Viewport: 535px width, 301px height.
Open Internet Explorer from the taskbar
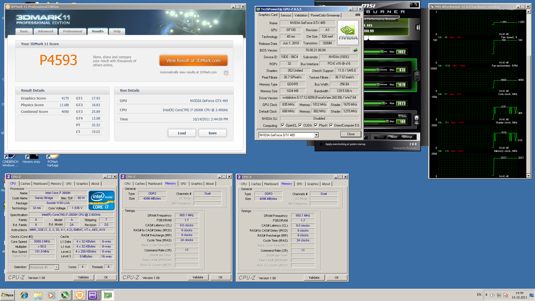pyautogui.click(x=24, y=295)
